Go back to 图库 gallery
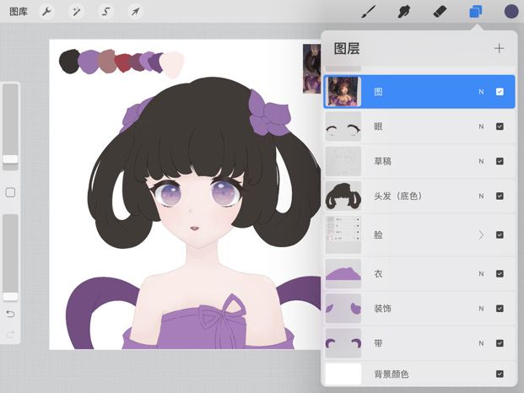The height and width of the screenshot is (393, 524). (19, 12)
